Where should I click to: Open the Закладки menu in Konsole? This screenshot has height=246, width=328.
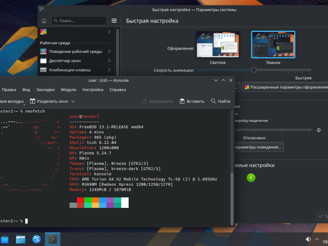46,89
